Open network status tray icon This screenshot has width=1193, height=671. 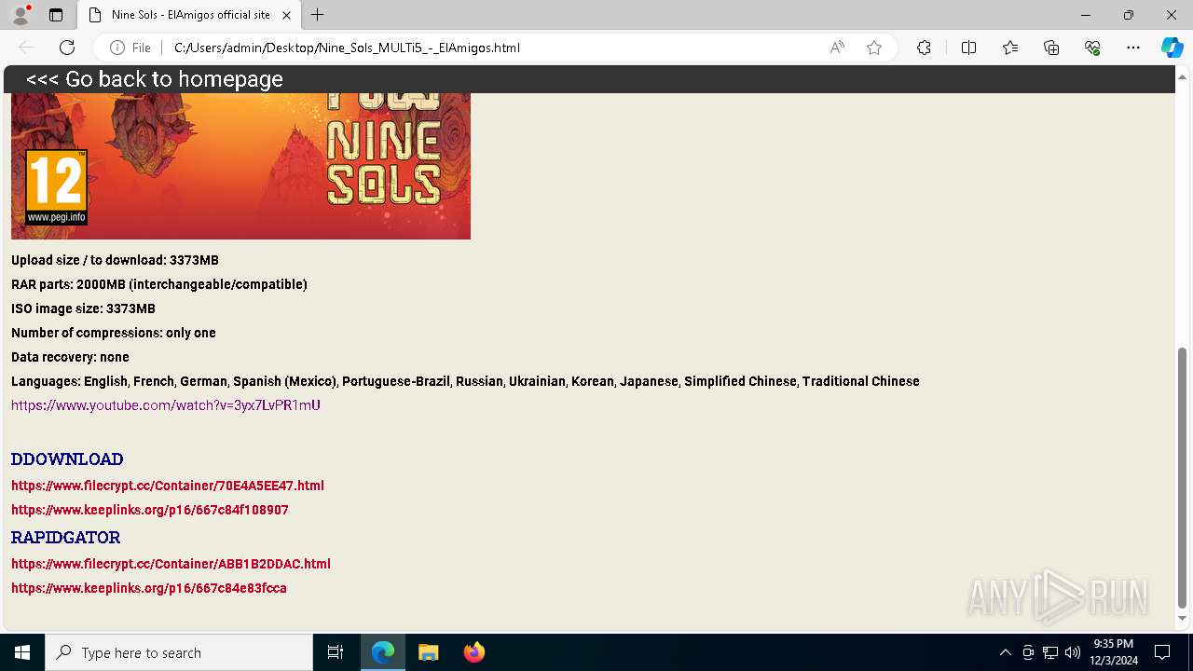[1050, 652]
